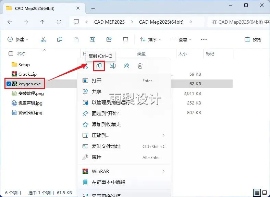Screen dimensions: 270x197
Task: Click the Share icon in context menu
Action: 126,66
